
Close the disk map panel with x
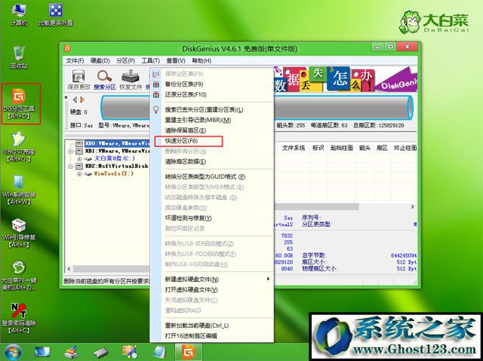[66, 97]
